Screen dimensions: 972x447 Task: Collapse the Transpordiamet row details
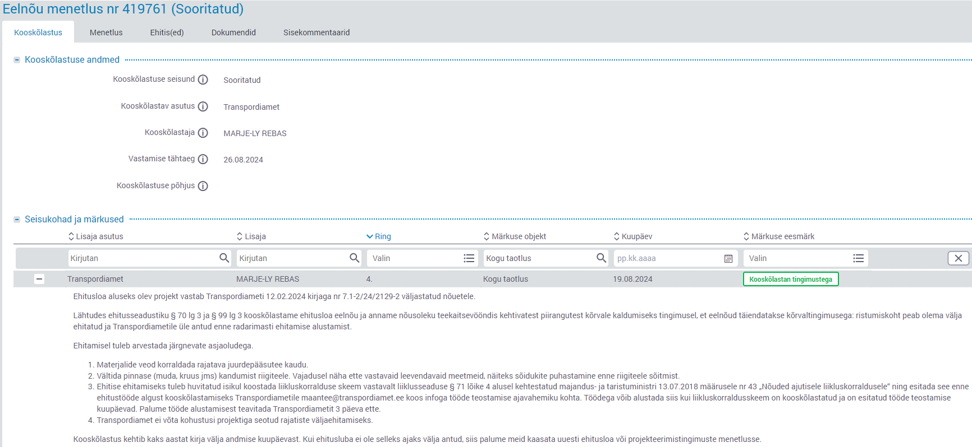(39, 279)
